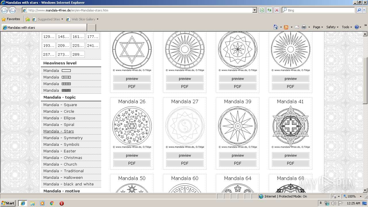This screenshot has height=207, width=368.
Task: Refresh the page with the refresh icon
Action: click(x=269, y=10)
